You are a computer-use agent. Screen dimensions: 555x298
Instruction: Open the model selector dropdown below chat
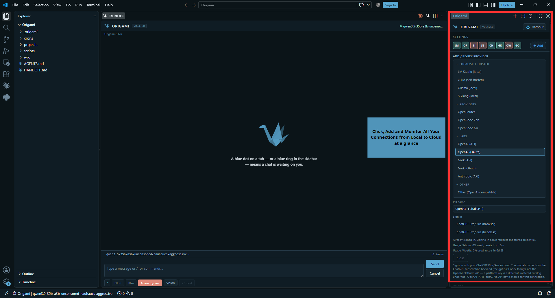point(148,254)
